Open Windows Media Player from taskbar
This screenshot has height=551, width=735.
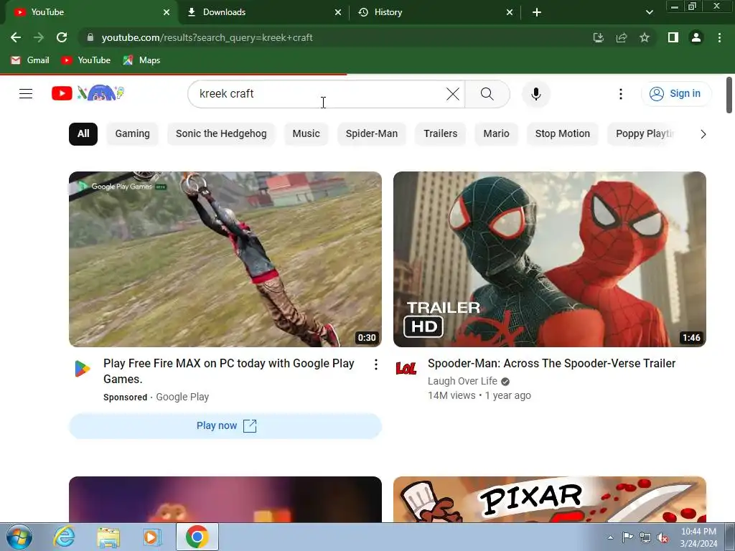click(152, 537)
